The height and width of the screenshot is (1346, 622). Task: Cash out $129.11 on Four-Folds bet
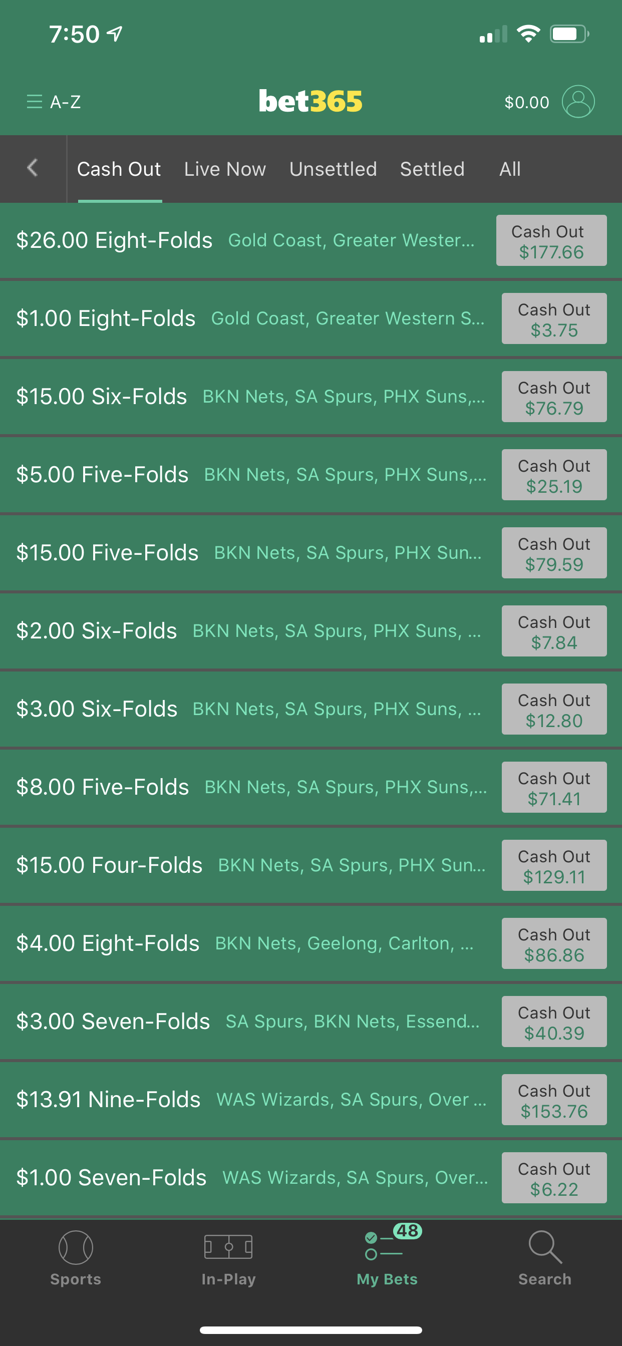554,865
